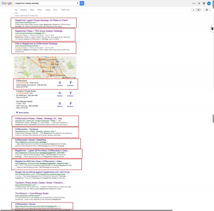This screenshot has width=214, height=211.
Task: Open 'Megaformer Pilates + TRX Group Classes' result
Action: pos(39,31)
